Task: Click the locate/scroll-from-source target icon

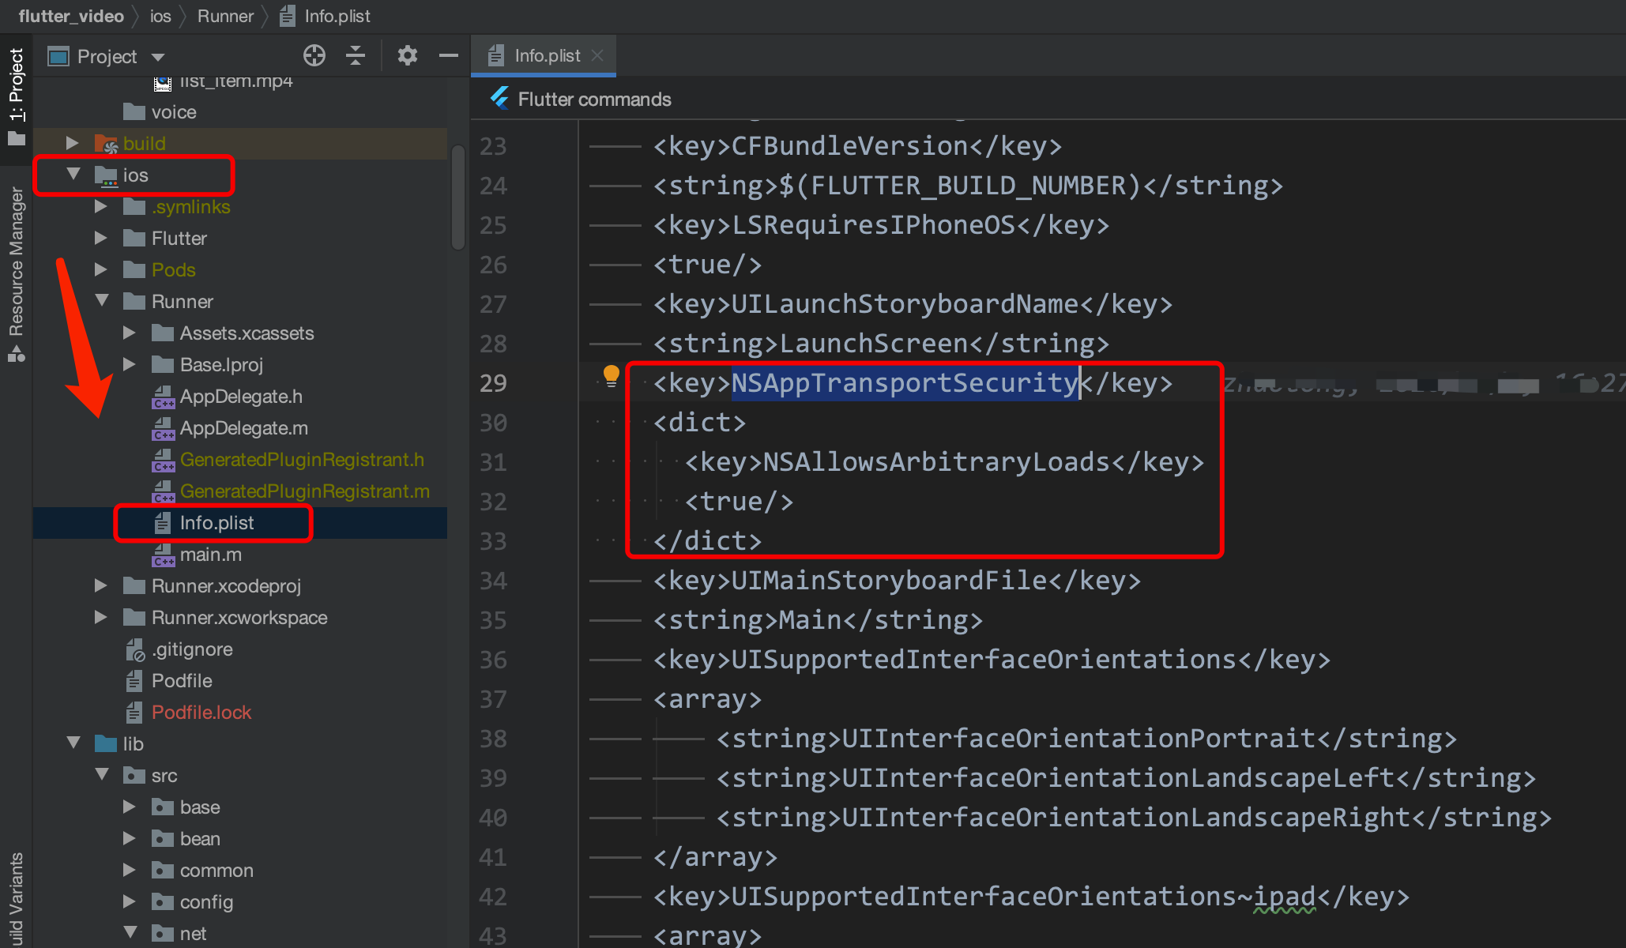Action: coord(314,55)
